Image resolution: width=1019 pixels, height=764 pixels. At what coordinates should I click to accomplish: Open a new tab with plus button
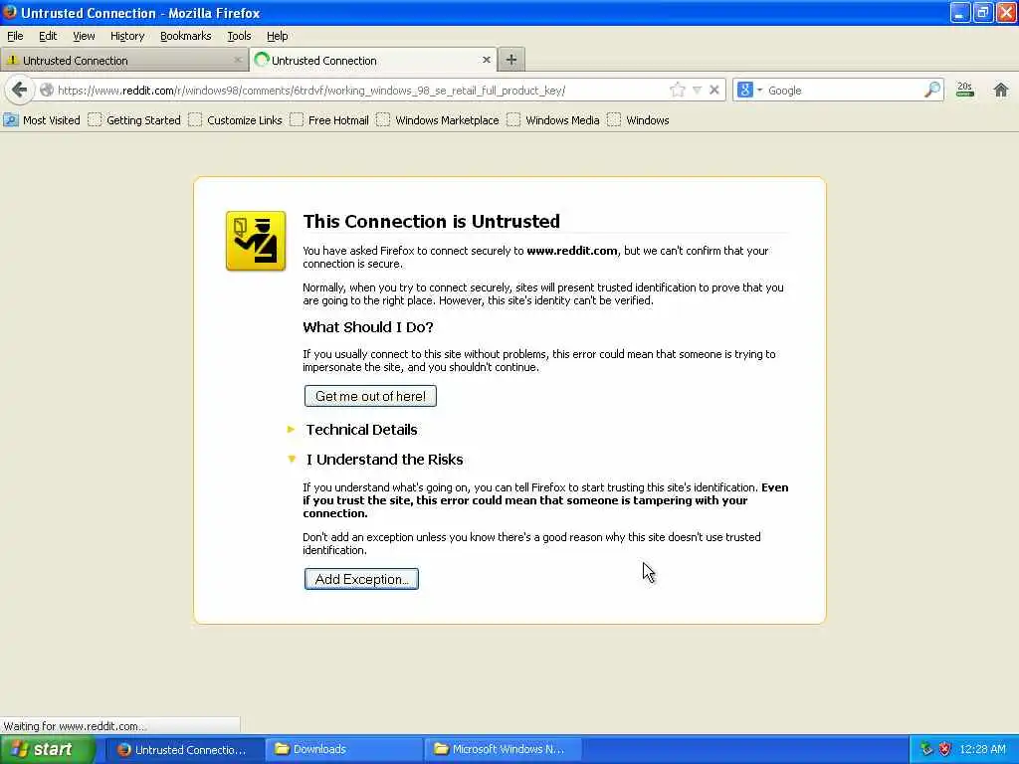tap(511, 60)
